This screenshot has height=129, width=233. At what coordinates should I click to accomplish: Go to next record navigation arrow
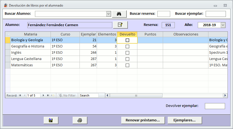[43, 95]
